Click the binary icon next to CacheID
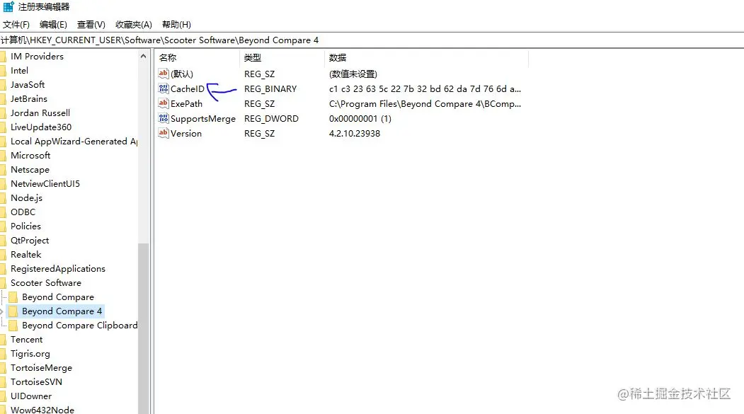Image resolution: width=744 pixels, height=414 pixels. [164, 88]
